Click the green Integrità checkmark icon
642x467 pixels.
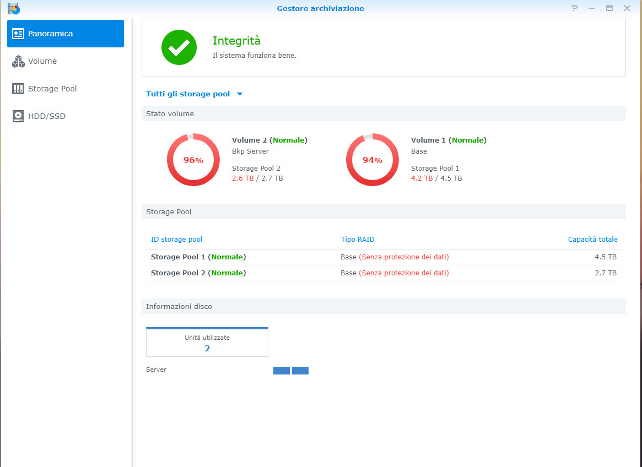click(179, 47)
